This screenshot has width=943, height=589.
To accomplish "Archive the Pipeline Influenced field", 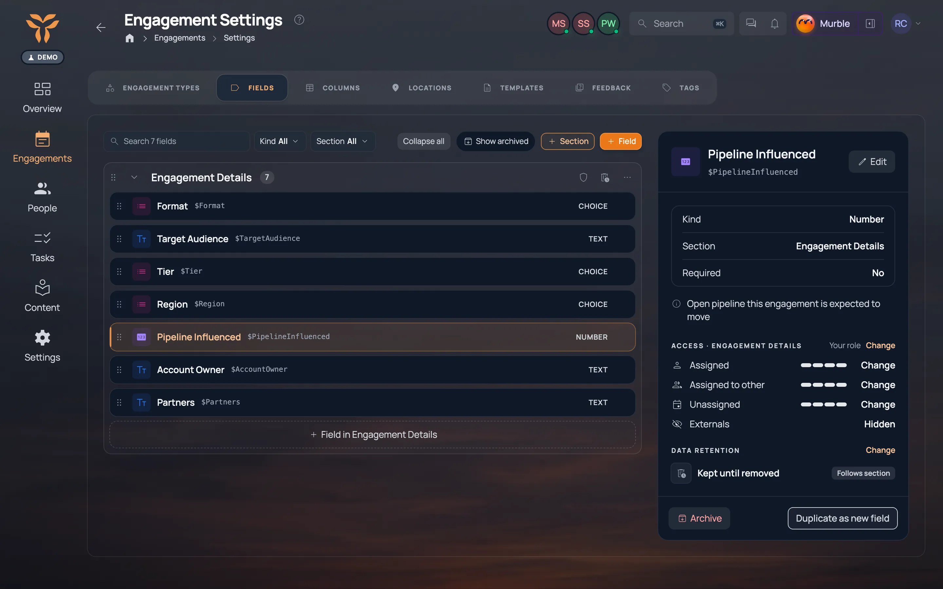I will (x=699, y=518).
